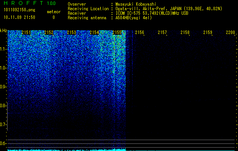Click the 1.1 frequency axis label
Screen dimensions: 238x151
click(x=3, y=49)
